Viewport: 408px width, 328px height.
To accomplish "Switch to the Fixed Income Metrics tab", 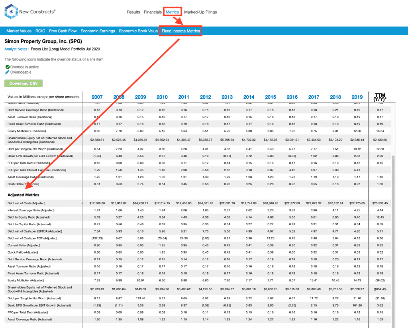I will (180, 31).
